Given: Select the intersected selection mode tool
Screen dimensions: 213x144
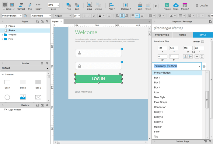Looking at the screenshot, I should [5, 5].
